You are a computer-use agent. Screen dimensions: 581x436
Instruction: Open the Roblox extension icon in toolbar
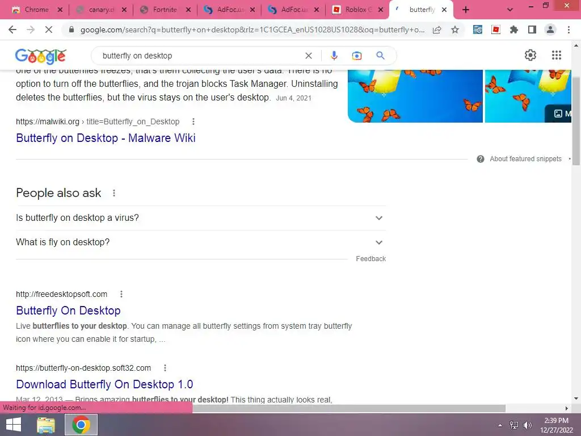[x=496, y=30]
